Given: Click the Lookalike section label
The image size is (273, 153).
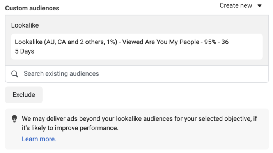Looking at the screenshot, I should tap(25, 25).
